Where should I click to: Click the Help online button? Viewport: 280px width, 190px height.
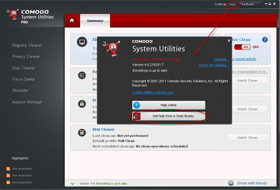coord(169,105)
